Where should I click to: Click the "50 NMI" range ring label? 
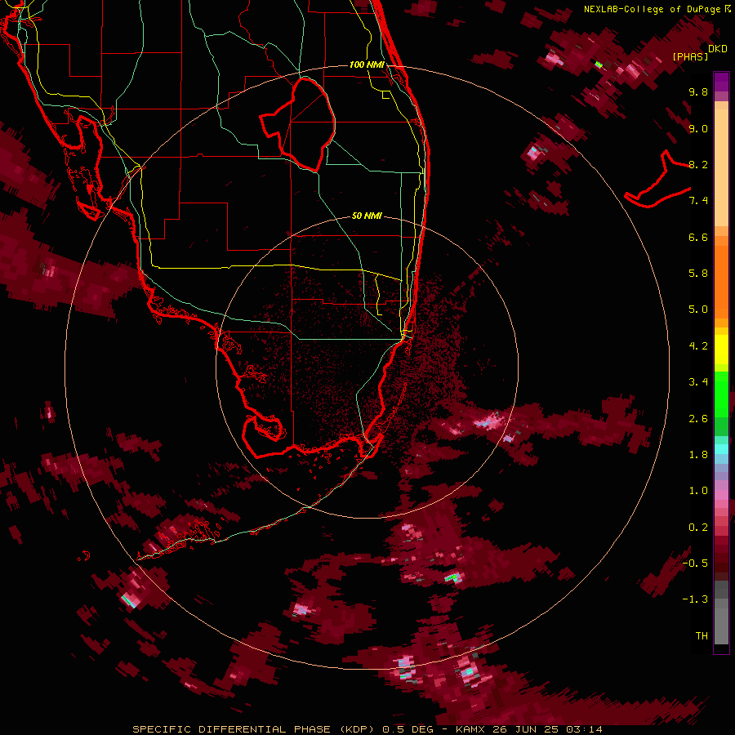point(367,216)
